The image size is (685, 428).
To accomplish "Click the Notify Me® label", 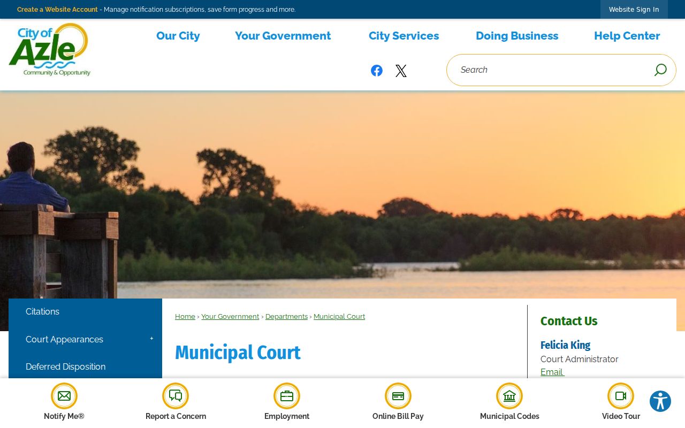I will click(64, 416).
